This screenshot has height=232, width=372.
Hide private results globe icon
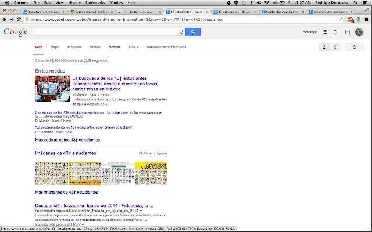tap(335, 47)
